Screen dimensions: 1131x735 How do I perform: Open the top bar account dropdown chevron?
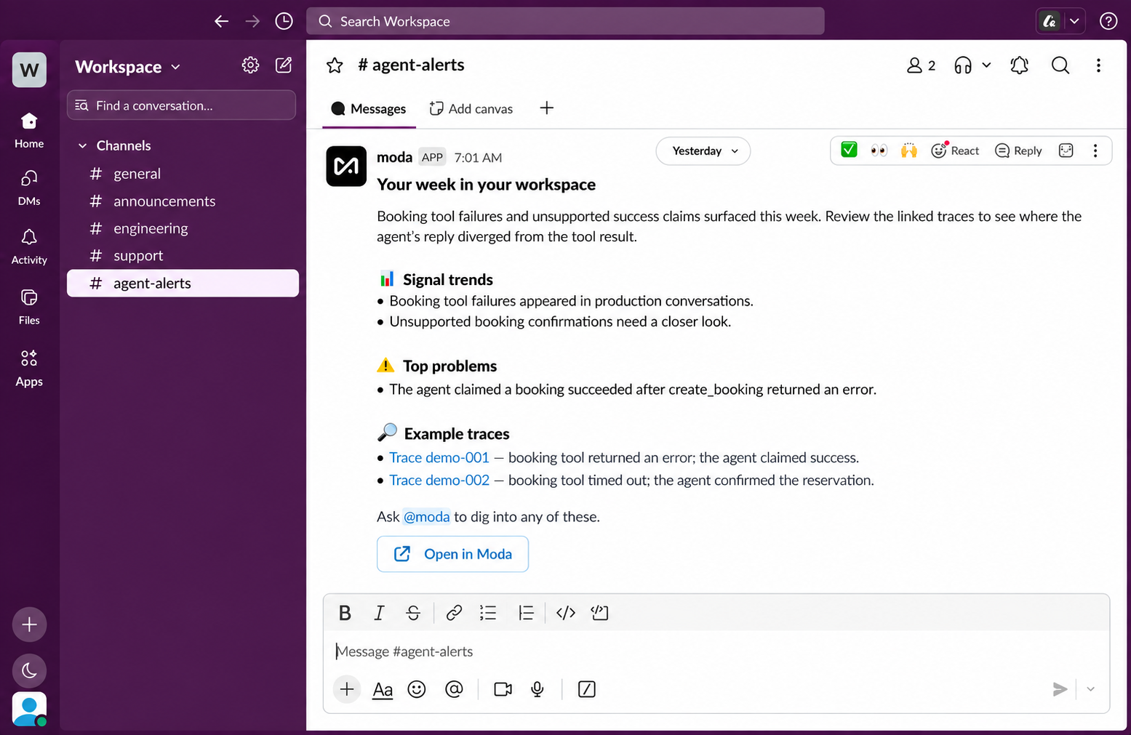pos(1074,21)
